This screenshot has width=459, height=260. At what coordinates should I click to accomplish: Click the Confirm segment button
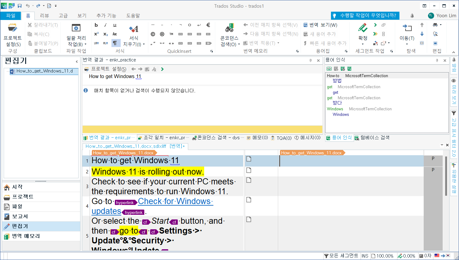(363, 28)
